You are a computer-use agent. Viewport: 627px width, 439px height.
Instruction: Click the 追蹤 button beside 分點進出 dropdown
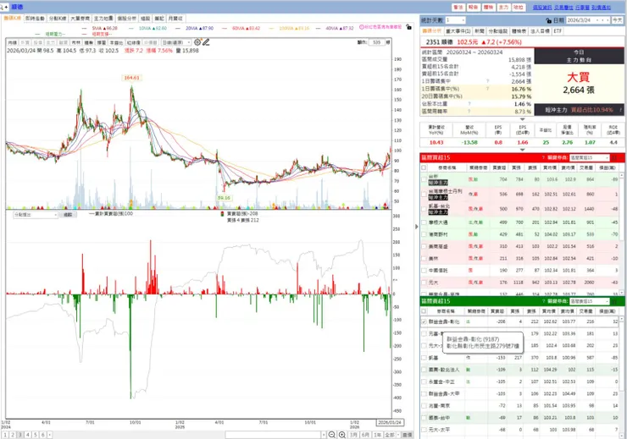click(68, 215)
